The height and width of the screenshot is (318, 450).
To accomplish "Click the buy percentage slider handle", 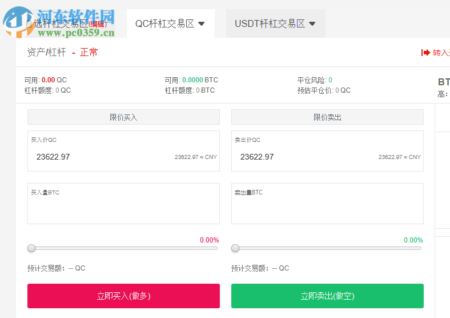I will 31,248.
